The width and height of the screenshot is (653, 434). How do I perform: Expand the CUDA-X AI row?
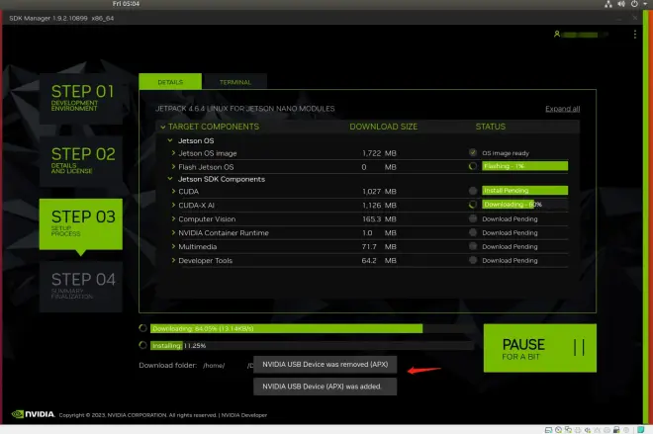point(173,206)
